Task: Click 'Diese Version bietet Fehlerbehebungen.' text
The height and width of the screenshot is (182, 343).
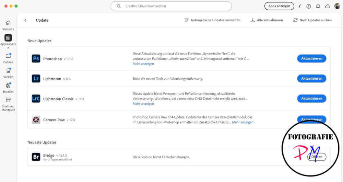Action: [x=161, y=157]
